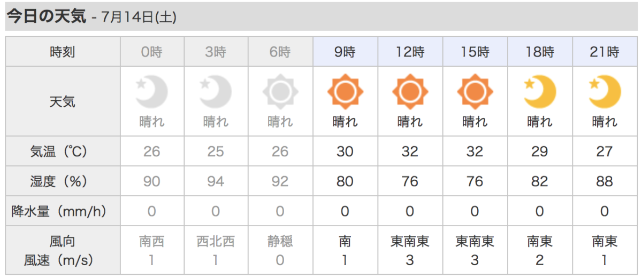
Task: Select the sunny icon for 12時
Action: coord(410,92)
